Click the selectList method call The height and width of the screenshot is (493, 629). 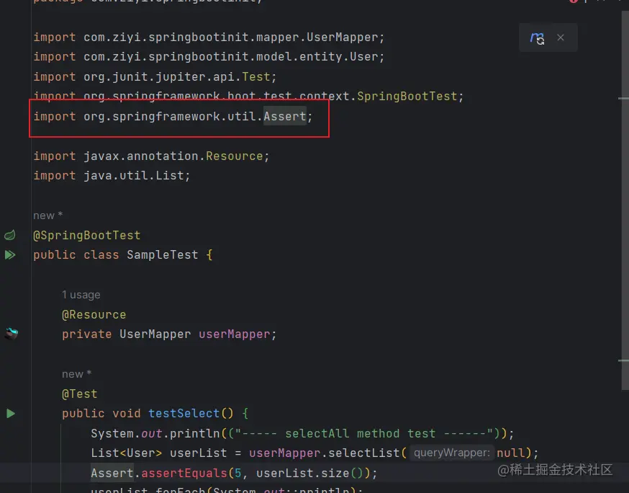pyautogui.click(x=364, y=453)
